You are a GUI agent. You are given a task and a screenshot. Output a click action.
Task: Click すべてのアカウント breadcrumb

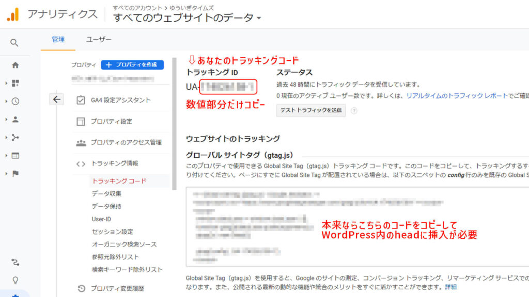[x=137, y=8]
